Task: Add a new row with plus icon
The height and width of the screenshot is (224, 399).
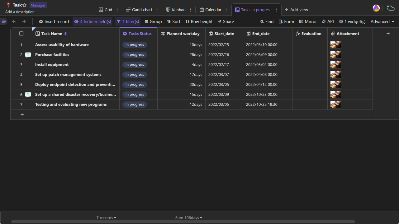Action: click(x=22, y=114)
